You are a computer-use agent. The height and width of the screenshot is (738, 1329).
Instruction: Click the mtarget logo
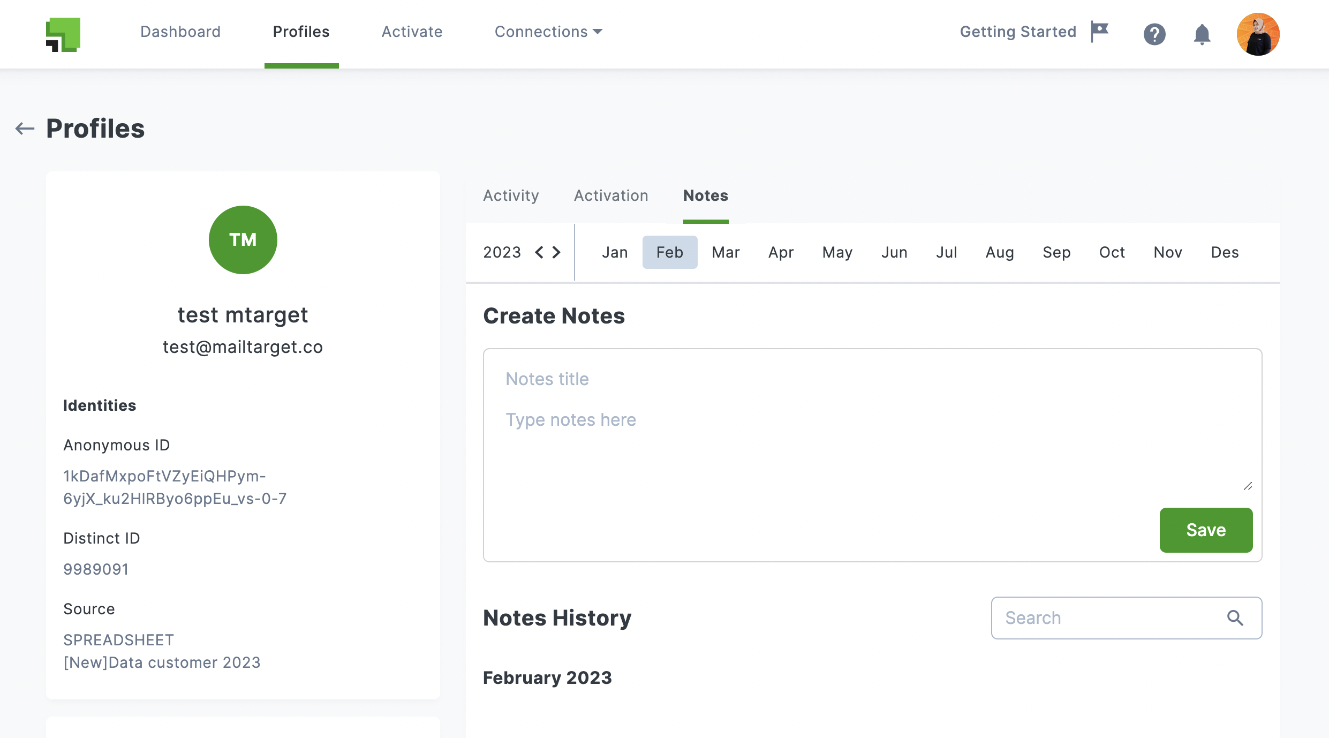click(x=63, y=34)
